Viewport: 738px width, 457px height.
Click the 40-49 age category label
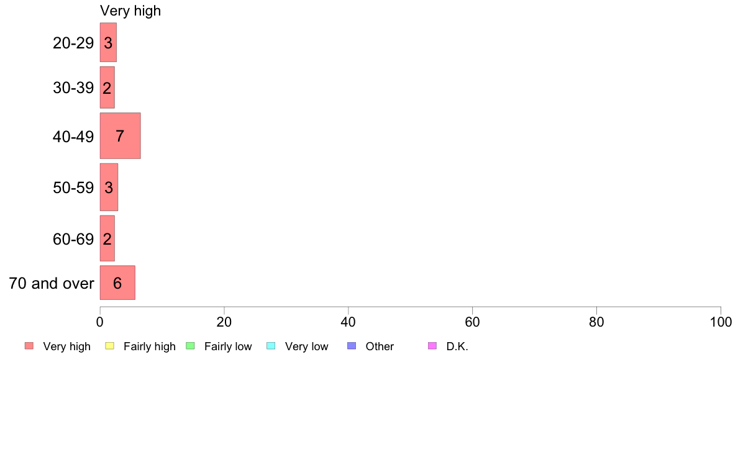point(73,137)
